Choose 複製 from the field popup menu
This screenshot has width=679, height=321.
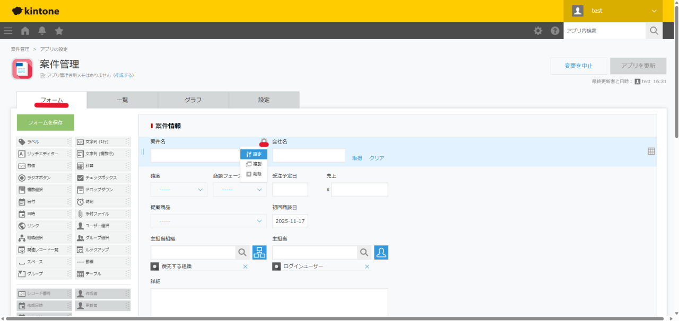(x=254, y=164)
